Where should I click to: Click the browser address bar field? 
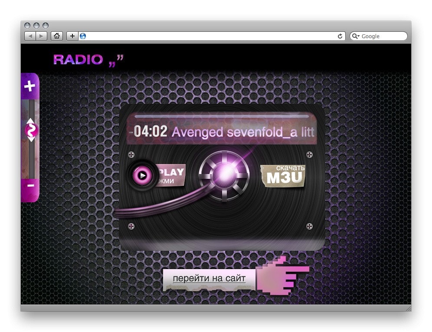208,36
